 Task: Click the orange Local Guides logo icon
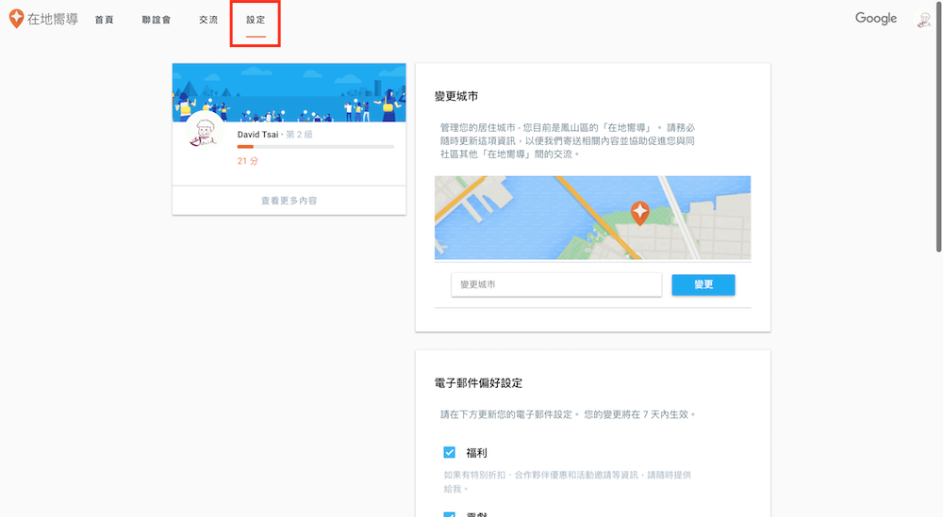[16, 19]
